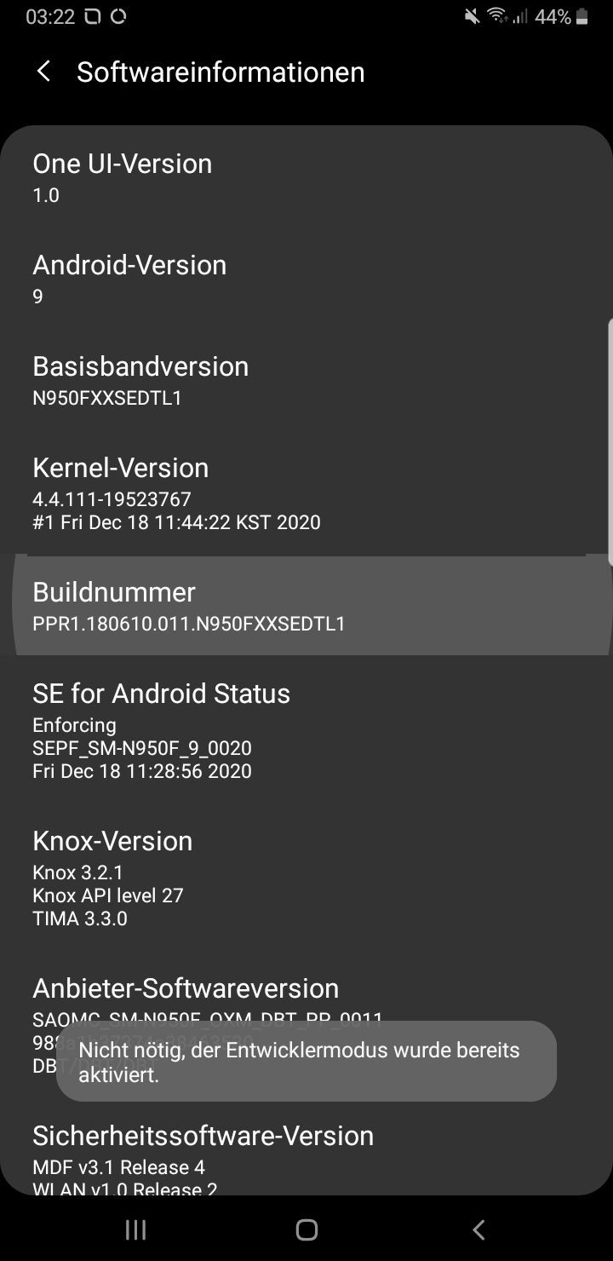Tap the Wi-Fi status bar icon

496,16
